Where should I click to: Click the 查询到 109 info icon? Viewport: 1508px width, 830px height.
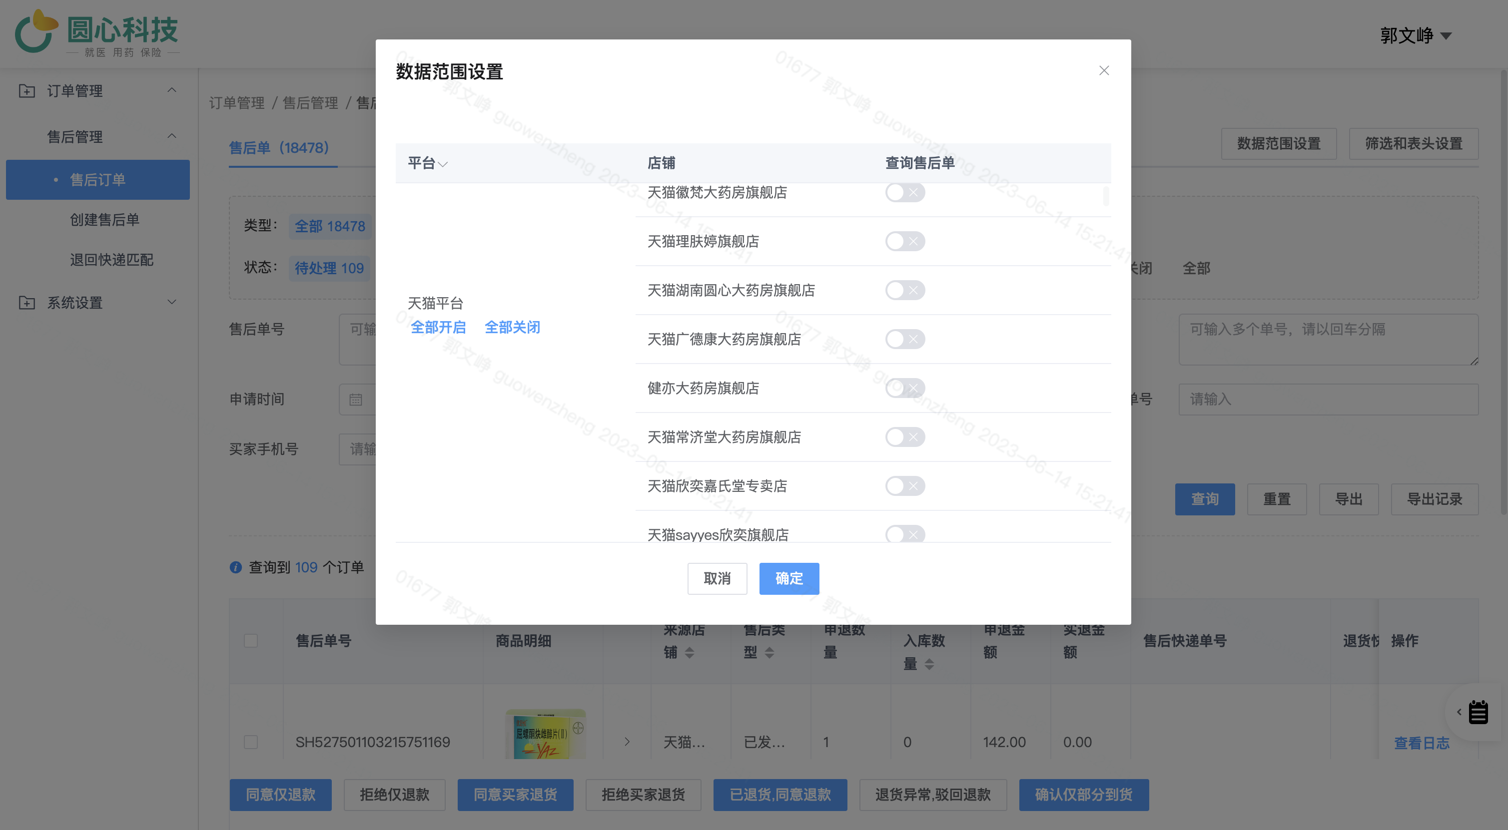tap(236, 567)
